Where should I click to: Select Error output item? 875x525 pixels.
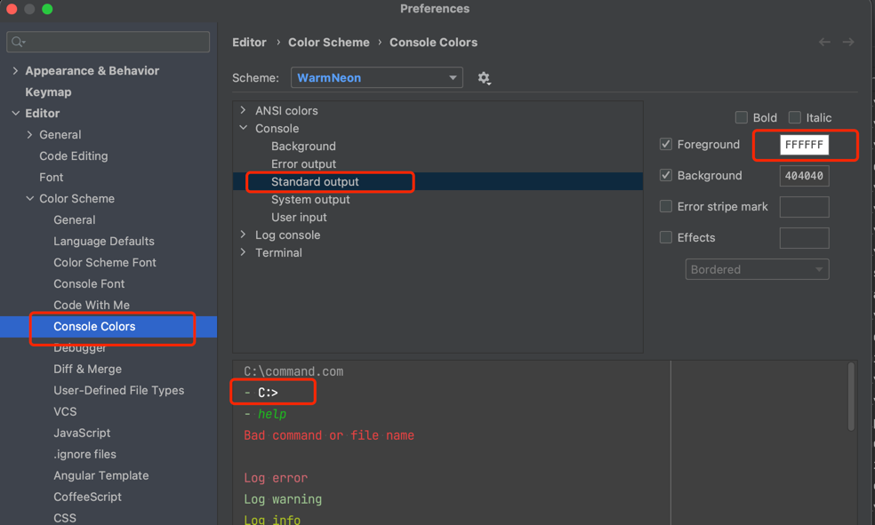tap(303, 163)
